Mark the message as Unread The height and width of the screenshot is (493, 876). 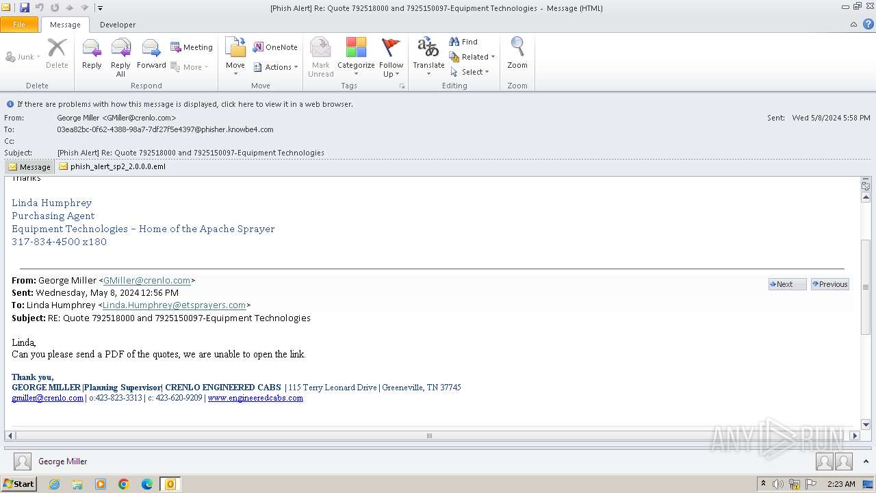[321, 58]
